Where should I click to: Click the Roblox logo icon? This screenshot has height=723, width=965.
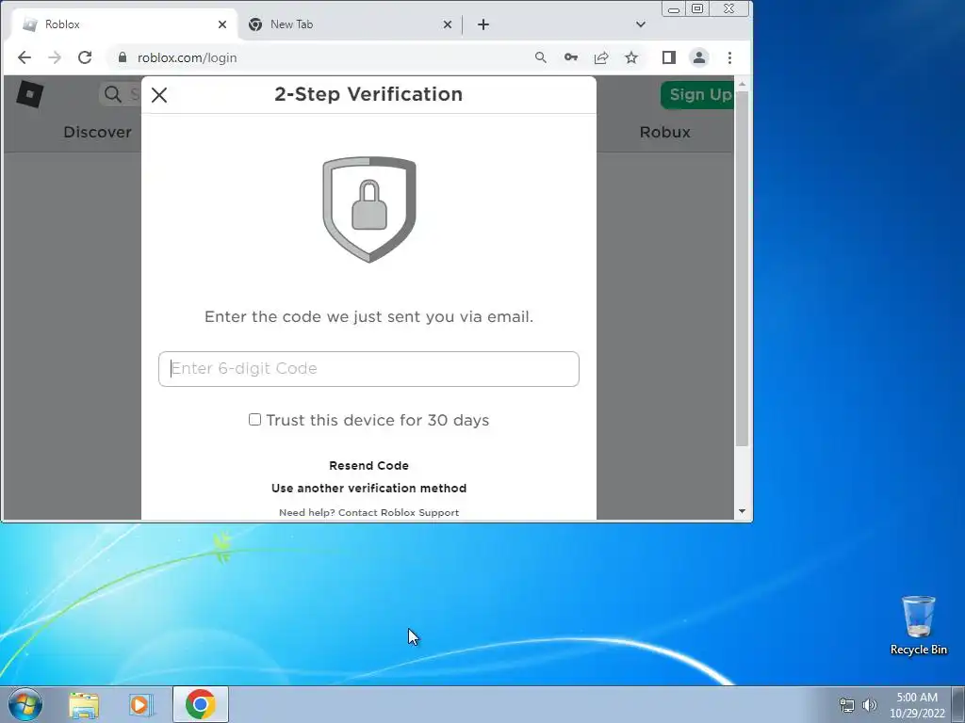point(29,94)
